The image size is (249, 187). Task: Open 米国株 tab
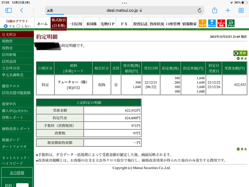[91, 24]
